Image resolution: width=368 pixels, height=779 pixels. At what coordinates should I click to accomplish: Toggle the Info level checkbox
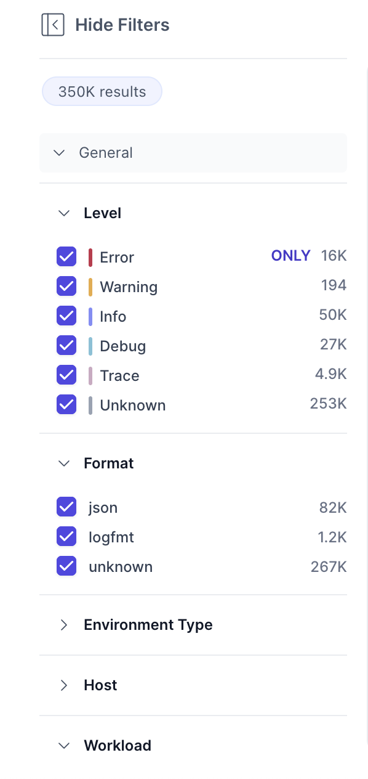(66, 316)
